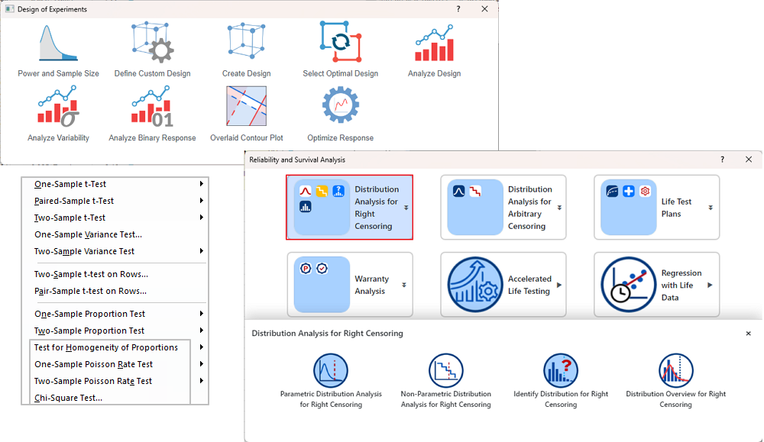This screenshot has width=764, height=442.
Task: Open Distribution Overview for Right Censoring
Action: pyautogui.click(x=676, y=370)
